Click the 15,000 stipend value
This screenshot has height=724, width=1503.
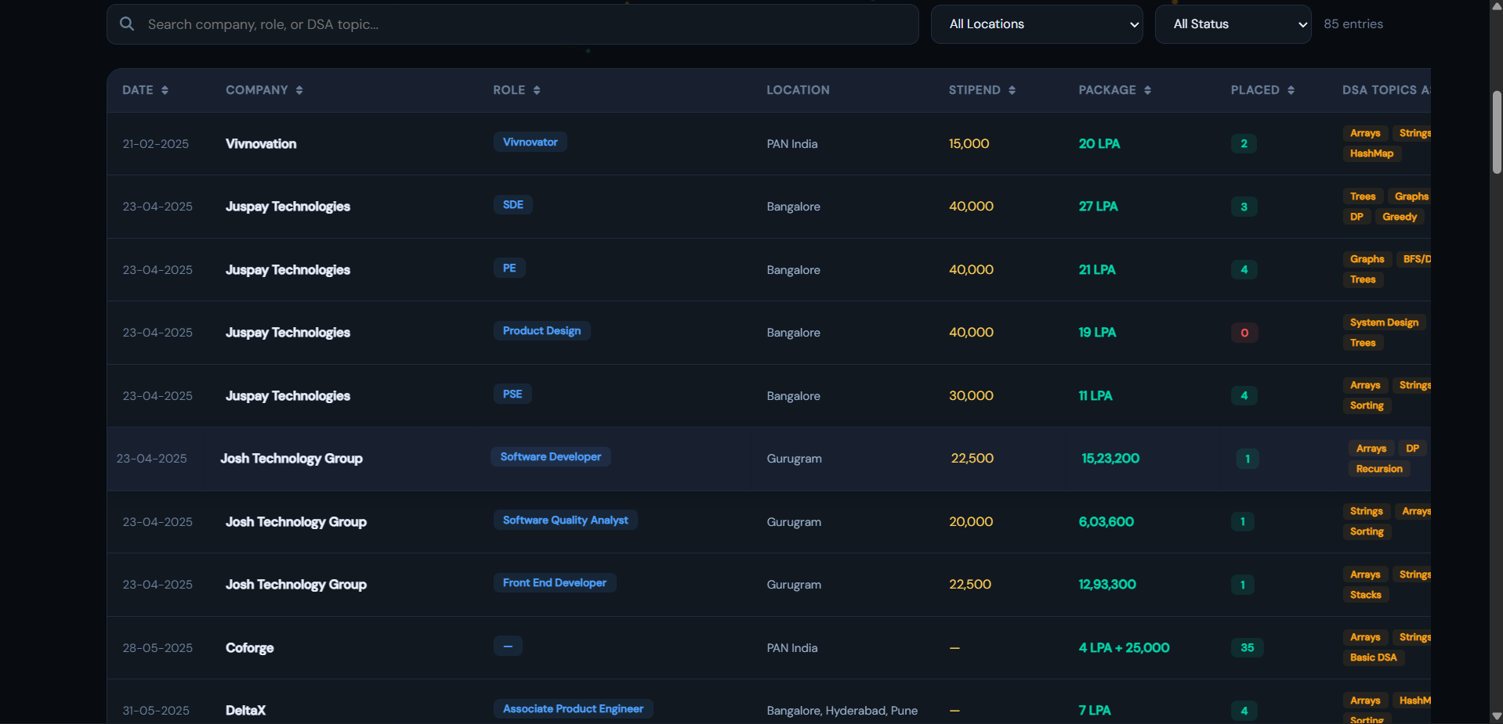click(x=969, y=144)
